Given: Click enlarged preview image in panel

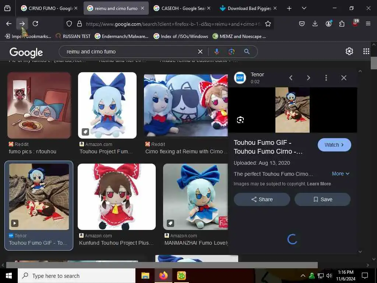Looking at the screenshot, I should coord(292,110).
